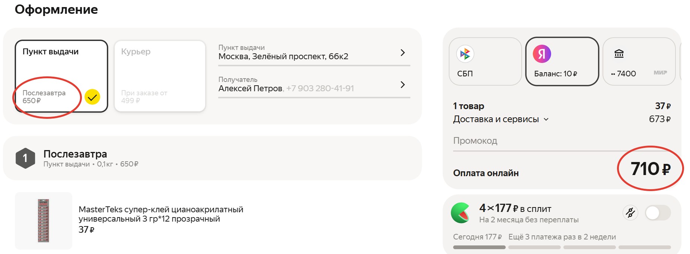The image size is (690, 254).
Task: Click the hexagon number 1 delivery badge
Action: (x=25, y=158)
